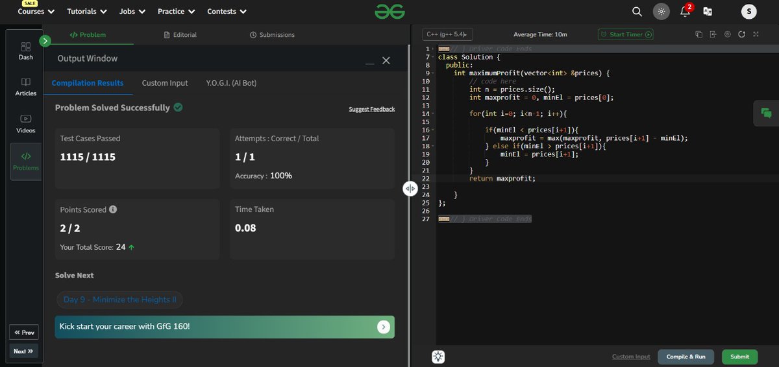779x367 pixels.
Task: Select the Compilation Results tab
Action: [x=88, y=83]
